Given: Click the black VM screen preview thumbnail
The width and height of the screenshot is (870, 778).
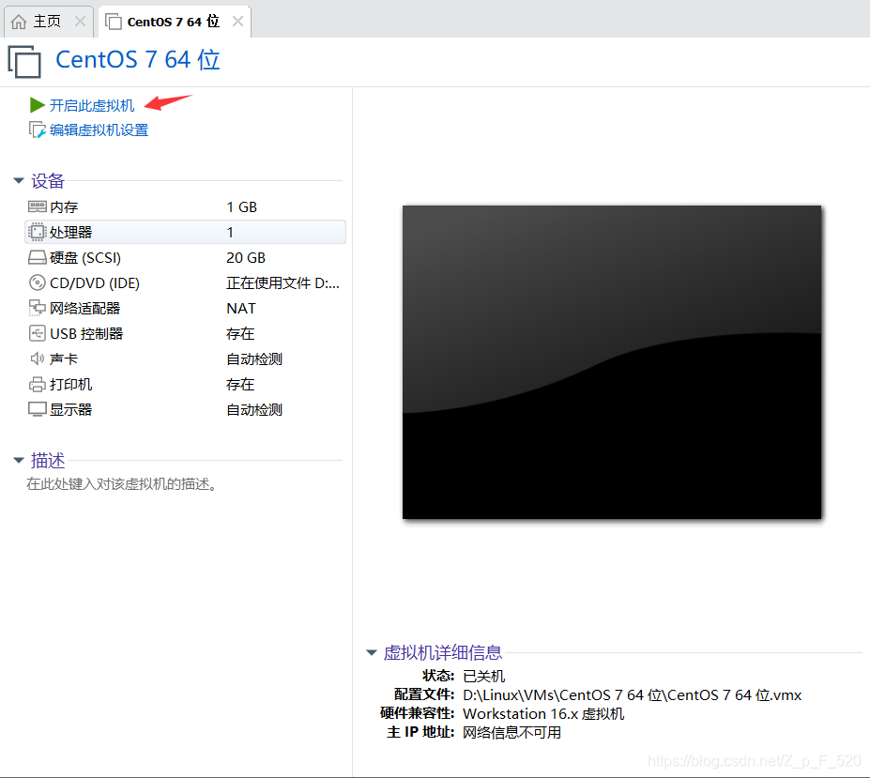Looking at the screenshot, I should [612, 362].
